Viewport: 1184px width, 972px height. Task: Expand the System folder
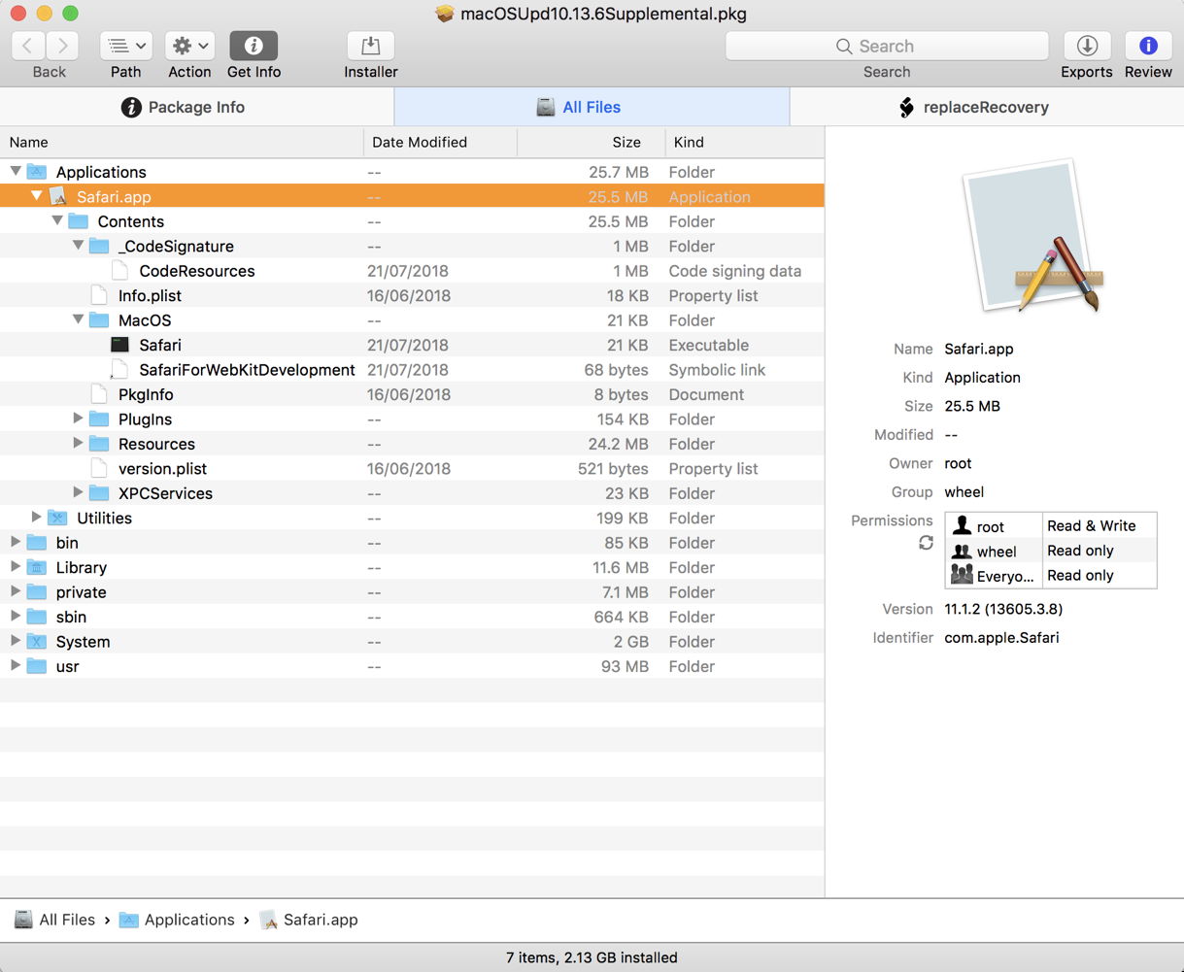[16, 641]
